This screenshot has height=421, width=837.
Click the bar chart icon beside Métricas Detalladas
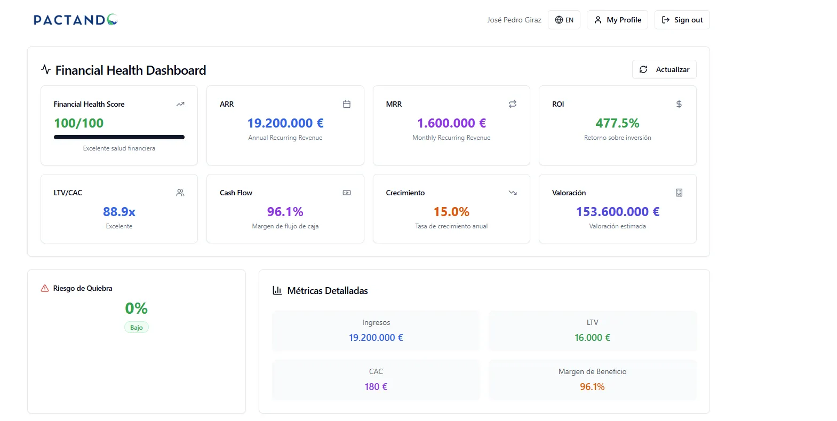[x=277, y=290]
